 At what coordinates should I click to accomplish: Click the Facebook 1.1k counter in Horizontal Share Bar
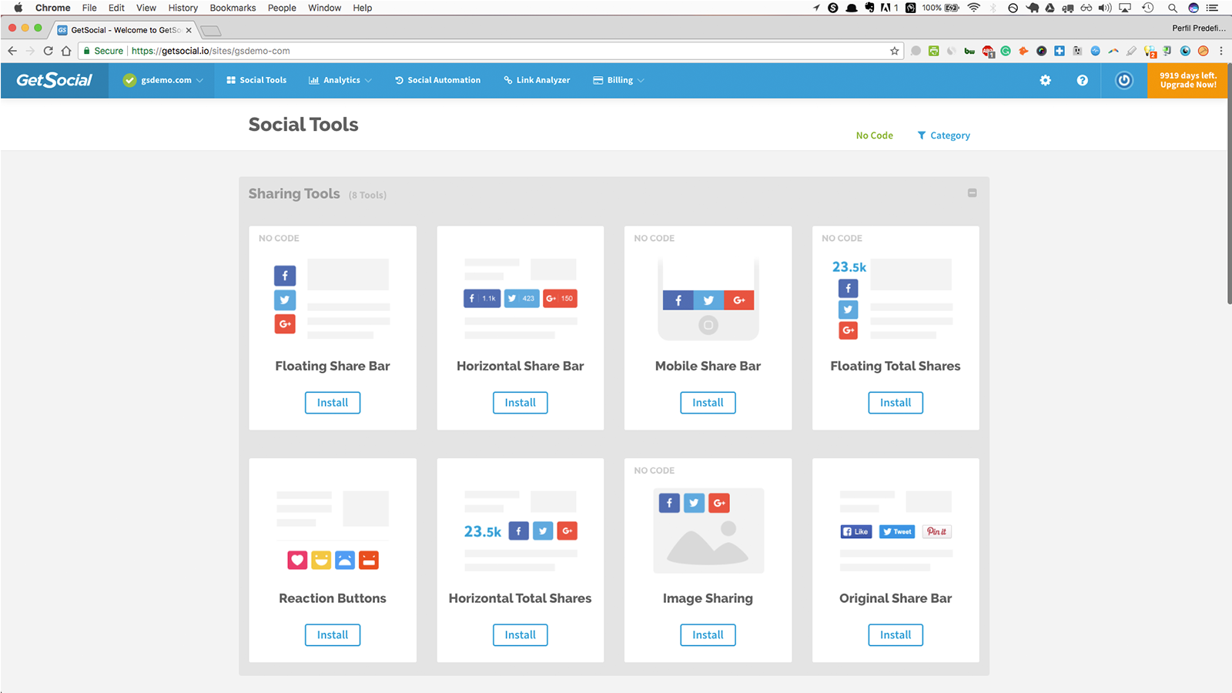pos(482,298)
